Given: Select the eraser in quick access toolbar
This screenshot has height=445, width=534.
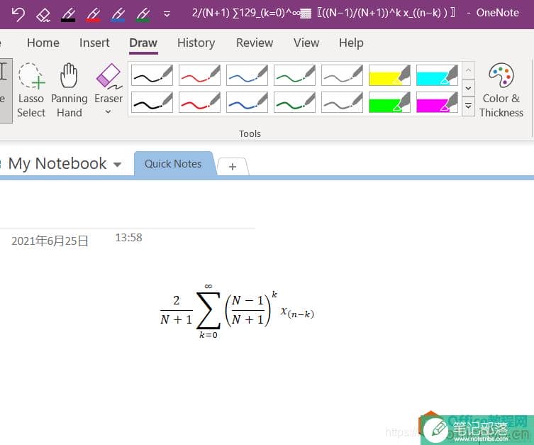Looking at the screenshot, I should (43, 15).
